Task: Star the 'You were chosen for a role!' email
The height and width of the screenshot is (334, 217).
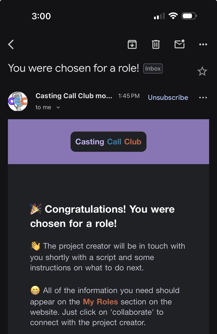Action: [x=202, y=72]
